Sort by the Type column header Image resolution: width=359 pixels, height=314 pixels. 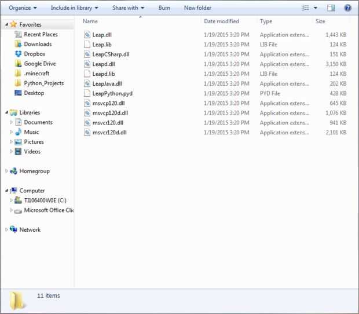pyautogui.click(x=266, y=21)
